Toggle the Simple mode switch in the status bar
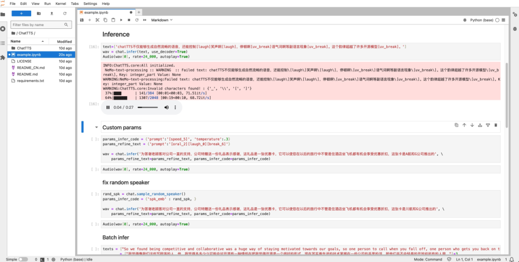The width and height of the screenshot is (519, 262). click(23, 259)
